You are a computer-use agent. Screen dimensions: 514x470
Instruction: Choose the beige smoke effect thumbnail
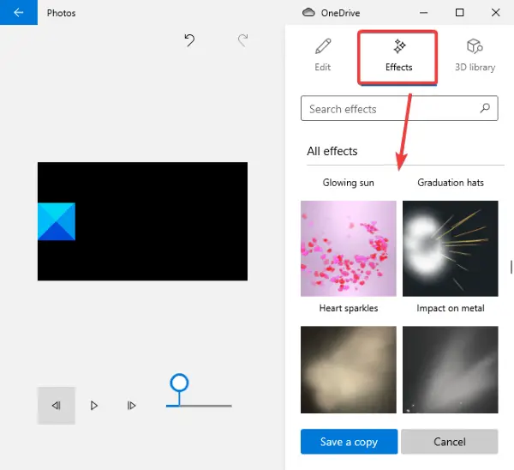(349, 370)
